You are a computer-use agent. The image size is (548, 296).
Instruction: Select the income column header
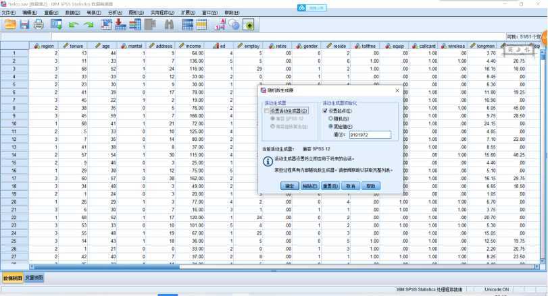coord(190,46)
